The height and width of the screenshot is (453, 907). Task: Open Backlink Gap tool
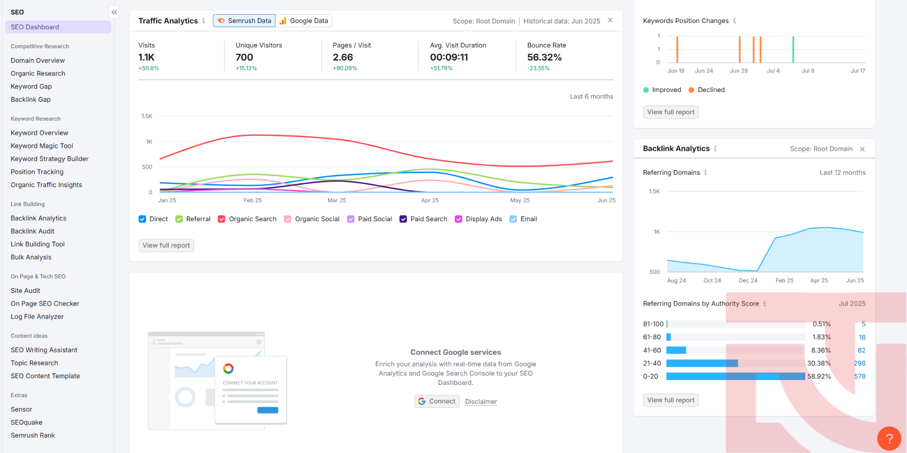31,100
